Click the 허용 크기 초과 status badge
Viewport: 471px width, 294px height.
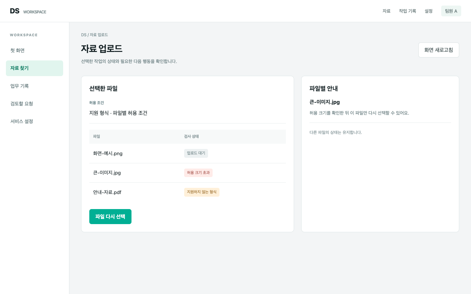point(198,173)
